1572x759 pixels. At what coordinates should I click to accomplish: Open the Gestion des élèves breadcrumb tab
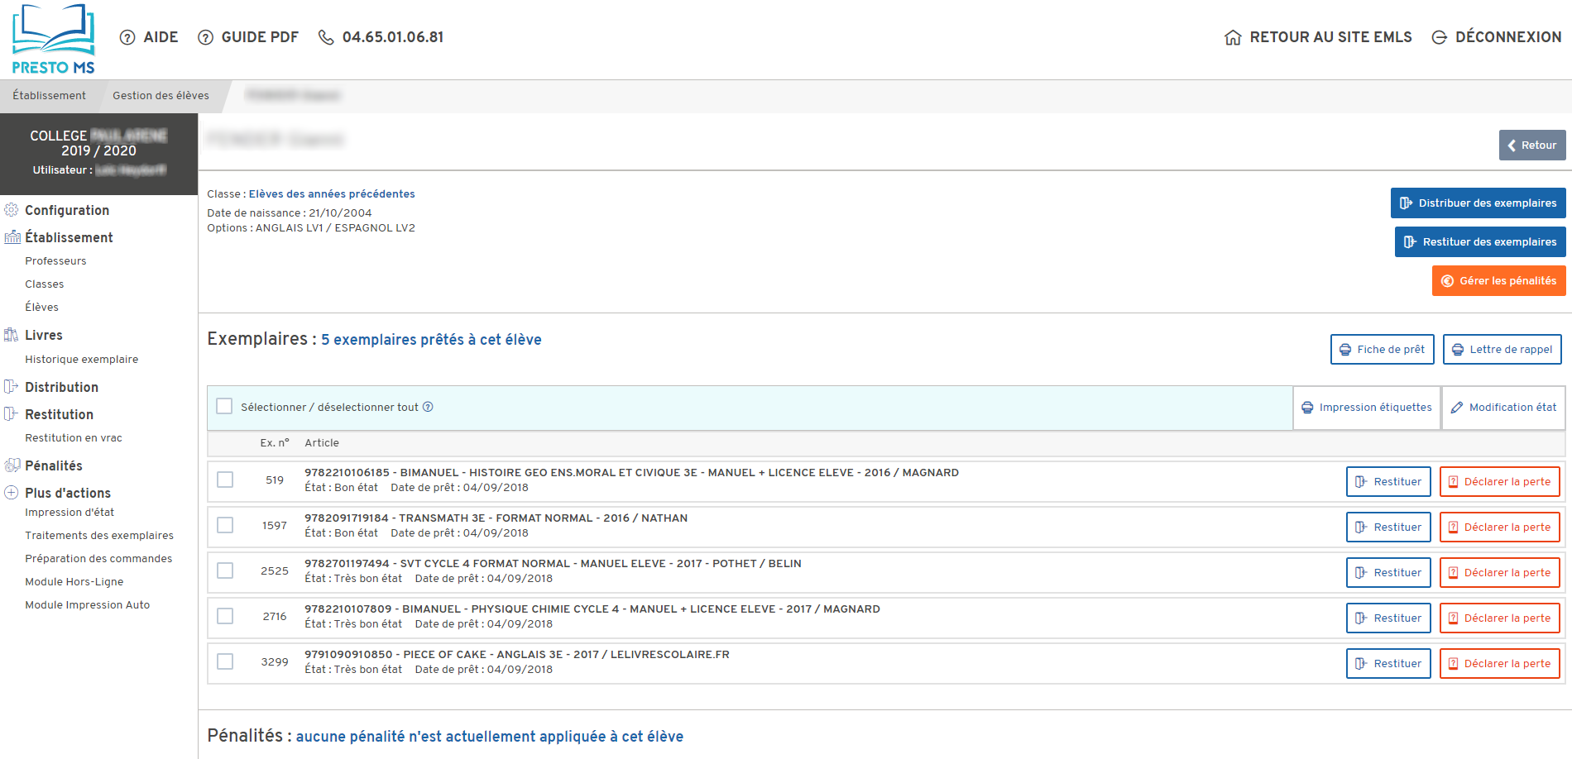coord(161,96)
